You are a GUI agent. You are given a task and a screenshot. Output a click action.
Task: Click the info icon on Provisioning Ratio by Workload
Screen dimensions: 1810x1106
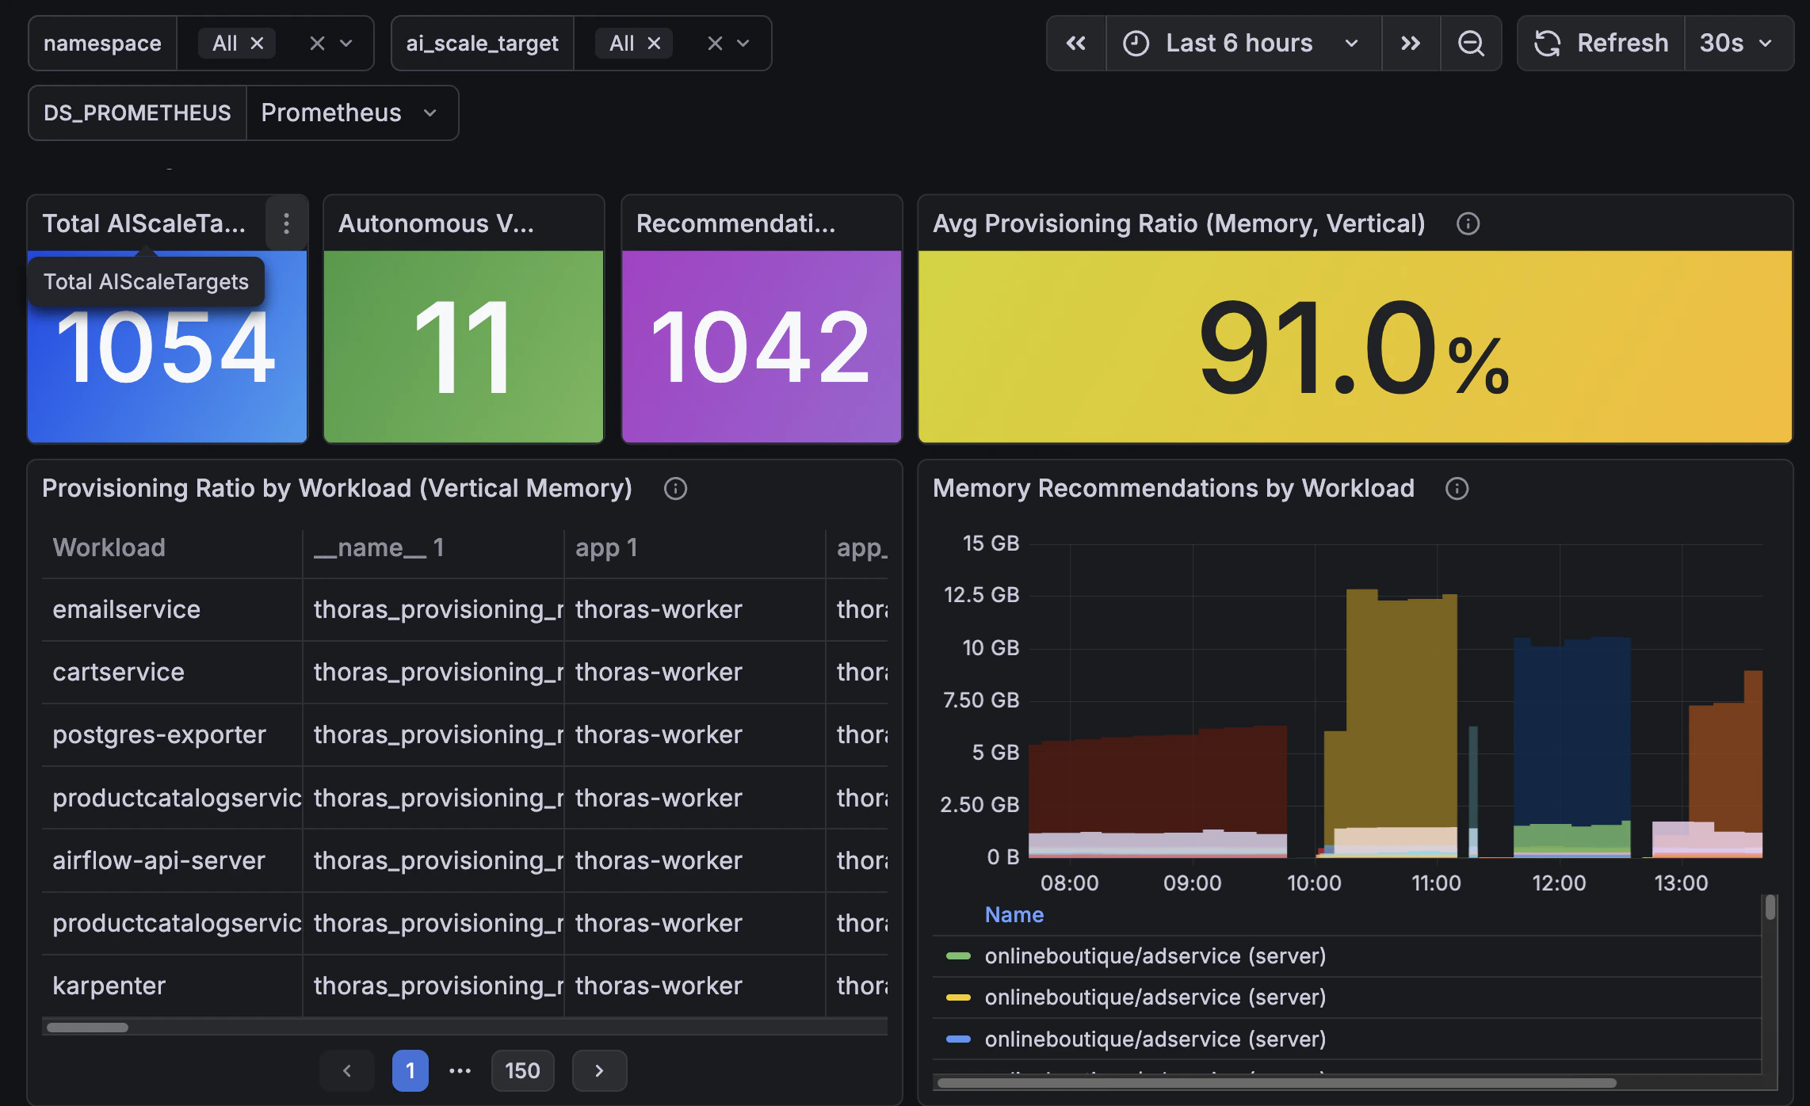point(675,489)
